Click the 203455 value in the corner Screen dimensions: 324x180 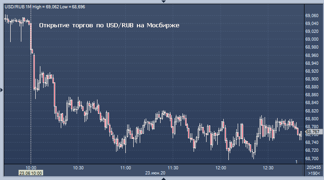pyautogui.click(x=314, y=168)
